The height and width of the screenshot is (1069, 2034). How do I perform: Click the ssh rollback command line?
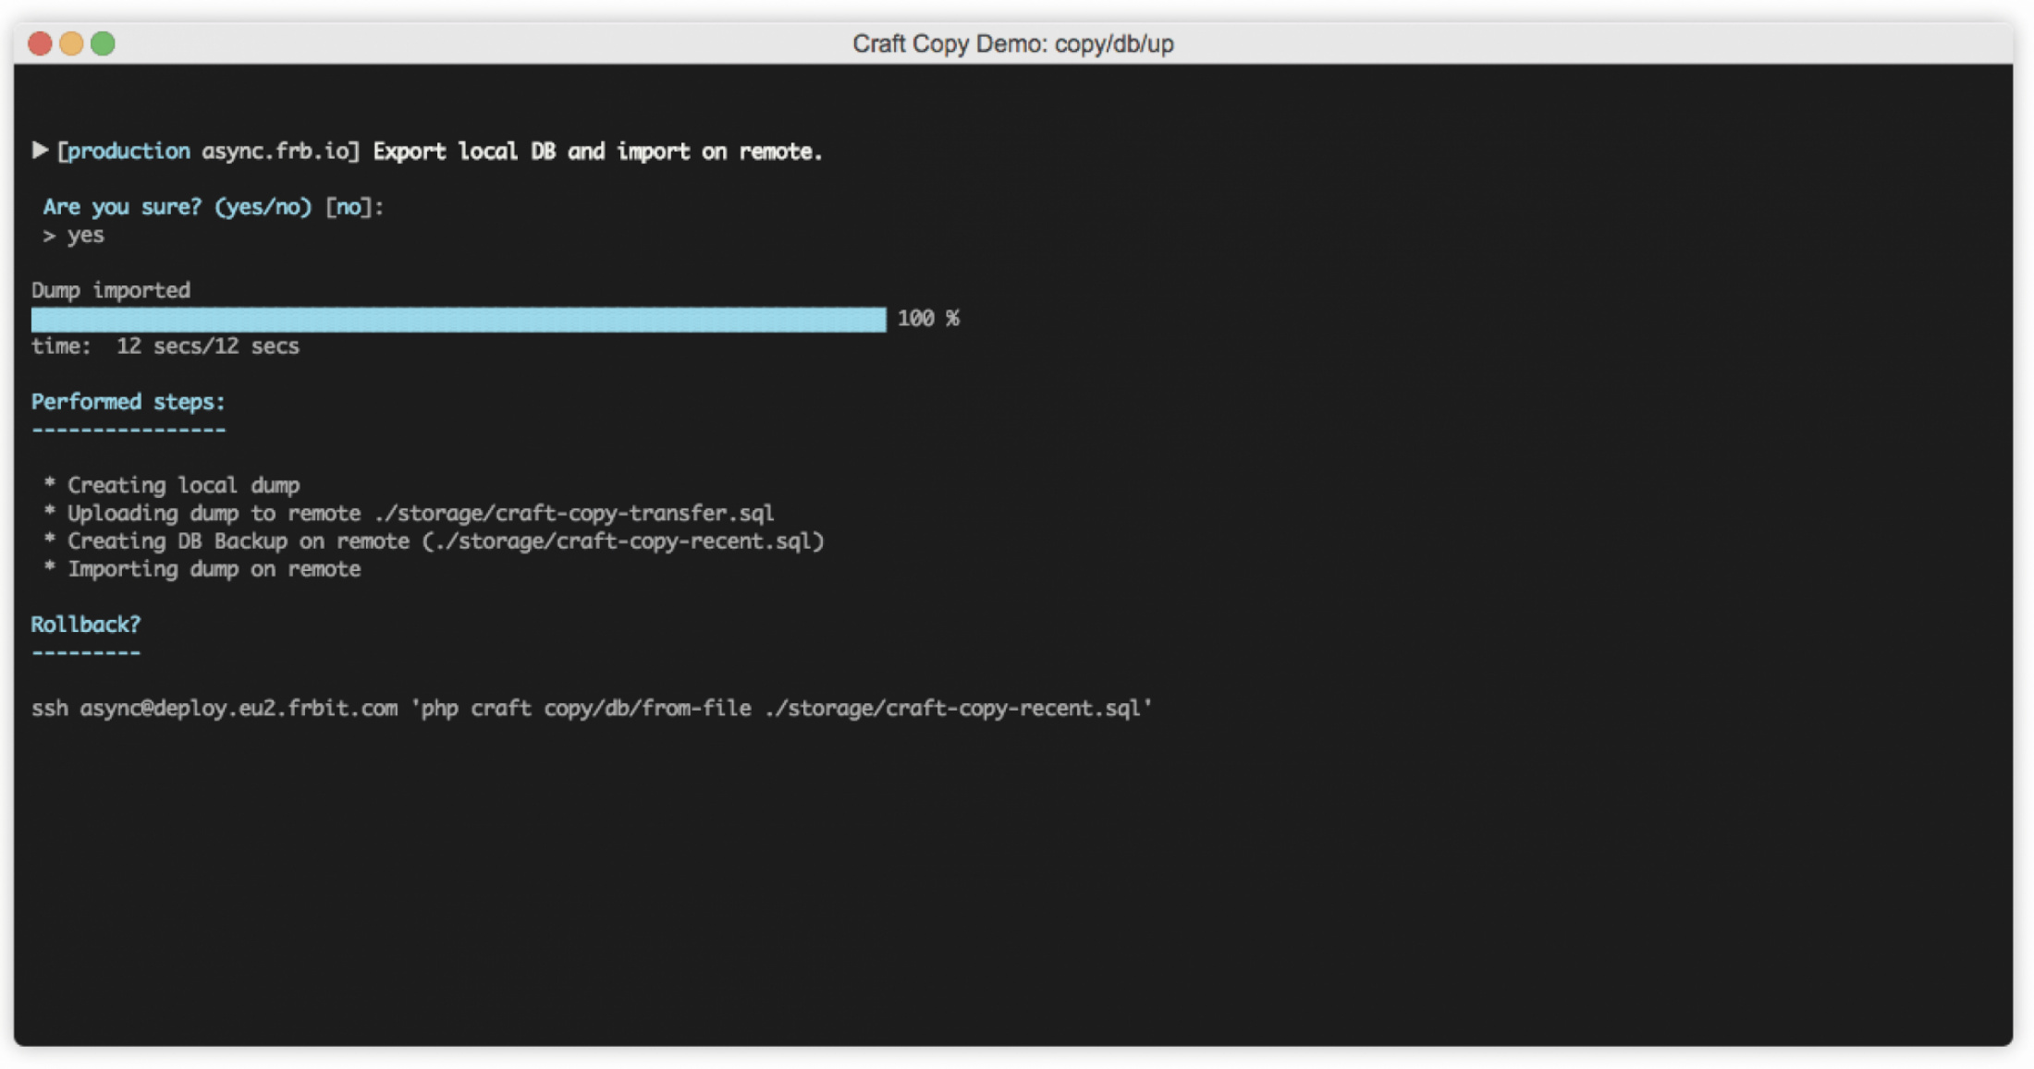click(x=592, y=709)
